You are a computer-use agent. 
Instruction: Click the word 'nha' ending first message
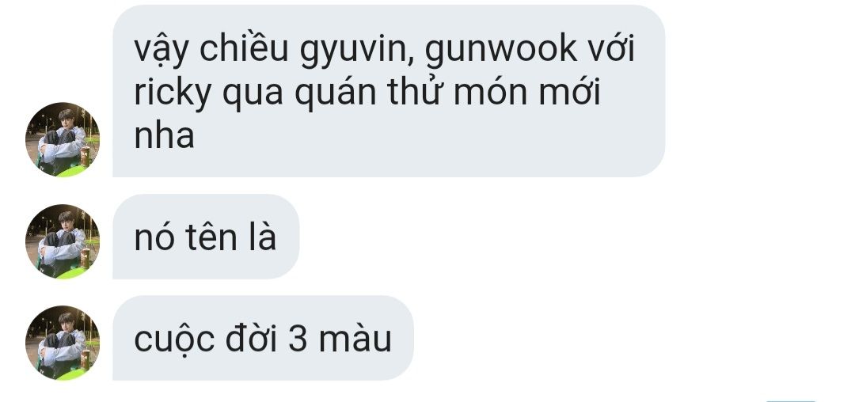pyautogui.click(x=164, y=137)
